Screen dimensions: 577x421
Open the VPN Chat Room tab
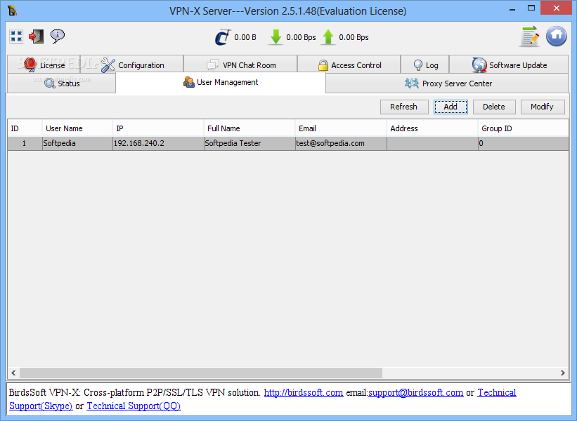[x=240, y=65]
